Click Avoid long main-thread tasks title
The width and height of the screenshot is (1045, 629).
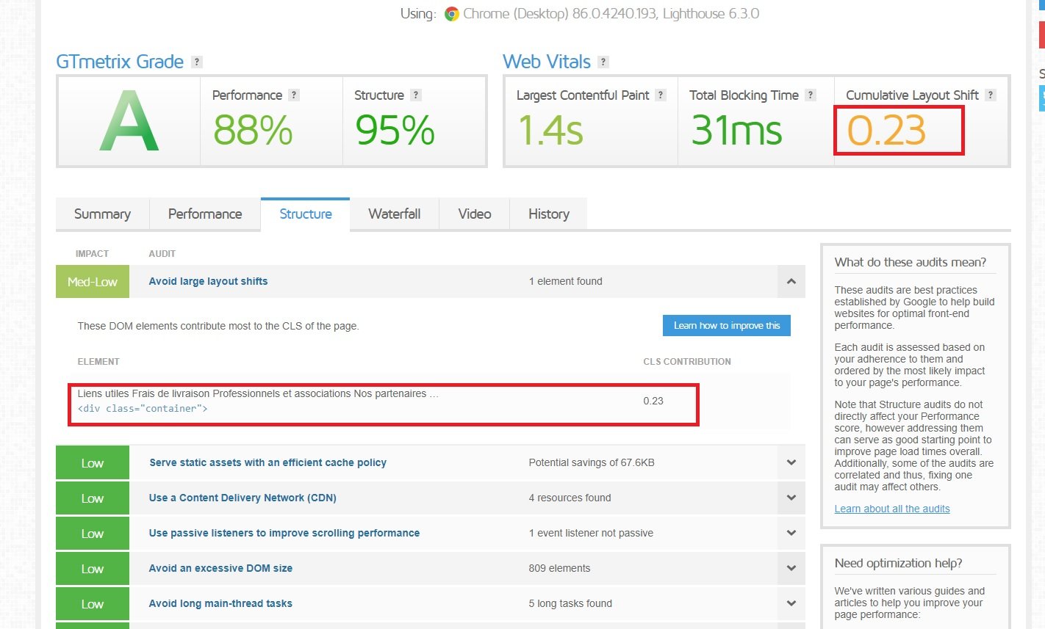click(x=220, y=603)
